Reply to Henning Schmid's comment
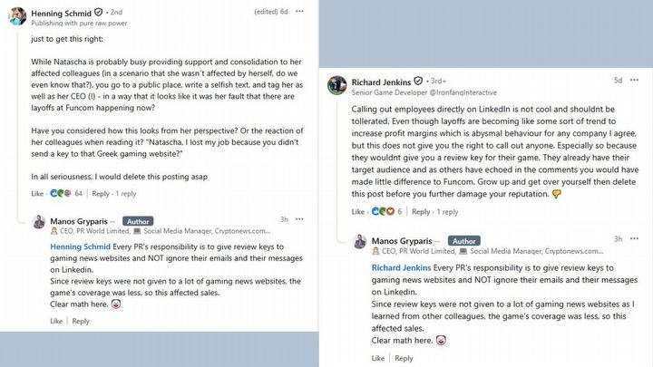Viewport: 653px width, 367px height. tap(100, 193)
